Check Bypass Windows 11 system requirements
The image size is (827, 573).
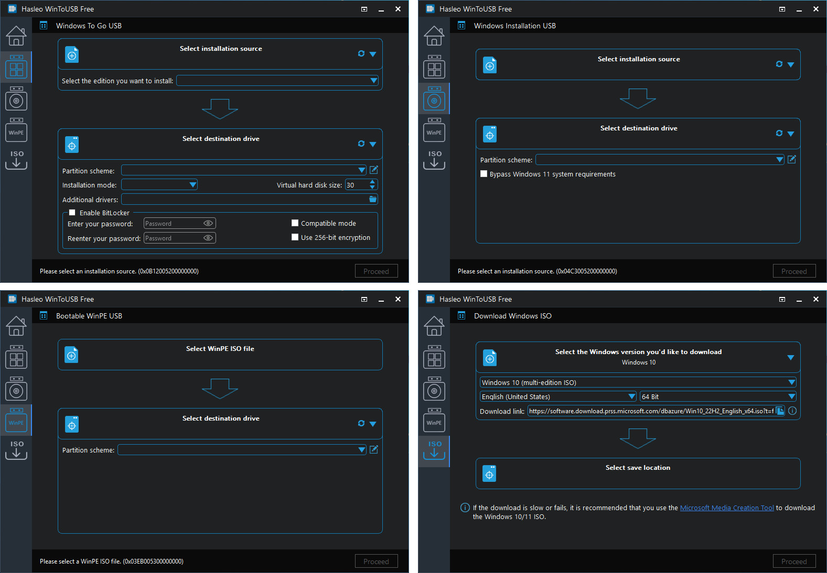(x=484, y=174)
